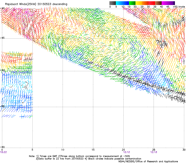Click the 'Data buffer is 22 hrs' note line
This screenshot has width=186, height=163.
88,159
